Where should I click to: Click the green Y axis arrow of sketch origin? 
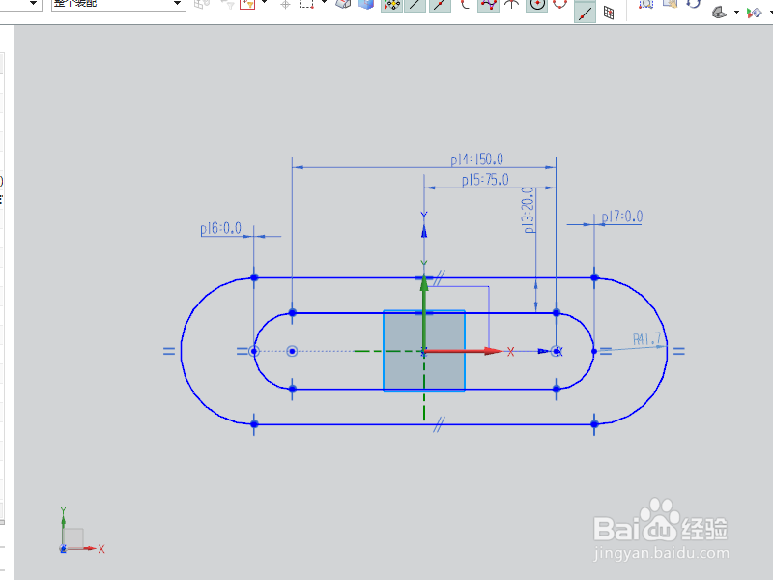424,313
